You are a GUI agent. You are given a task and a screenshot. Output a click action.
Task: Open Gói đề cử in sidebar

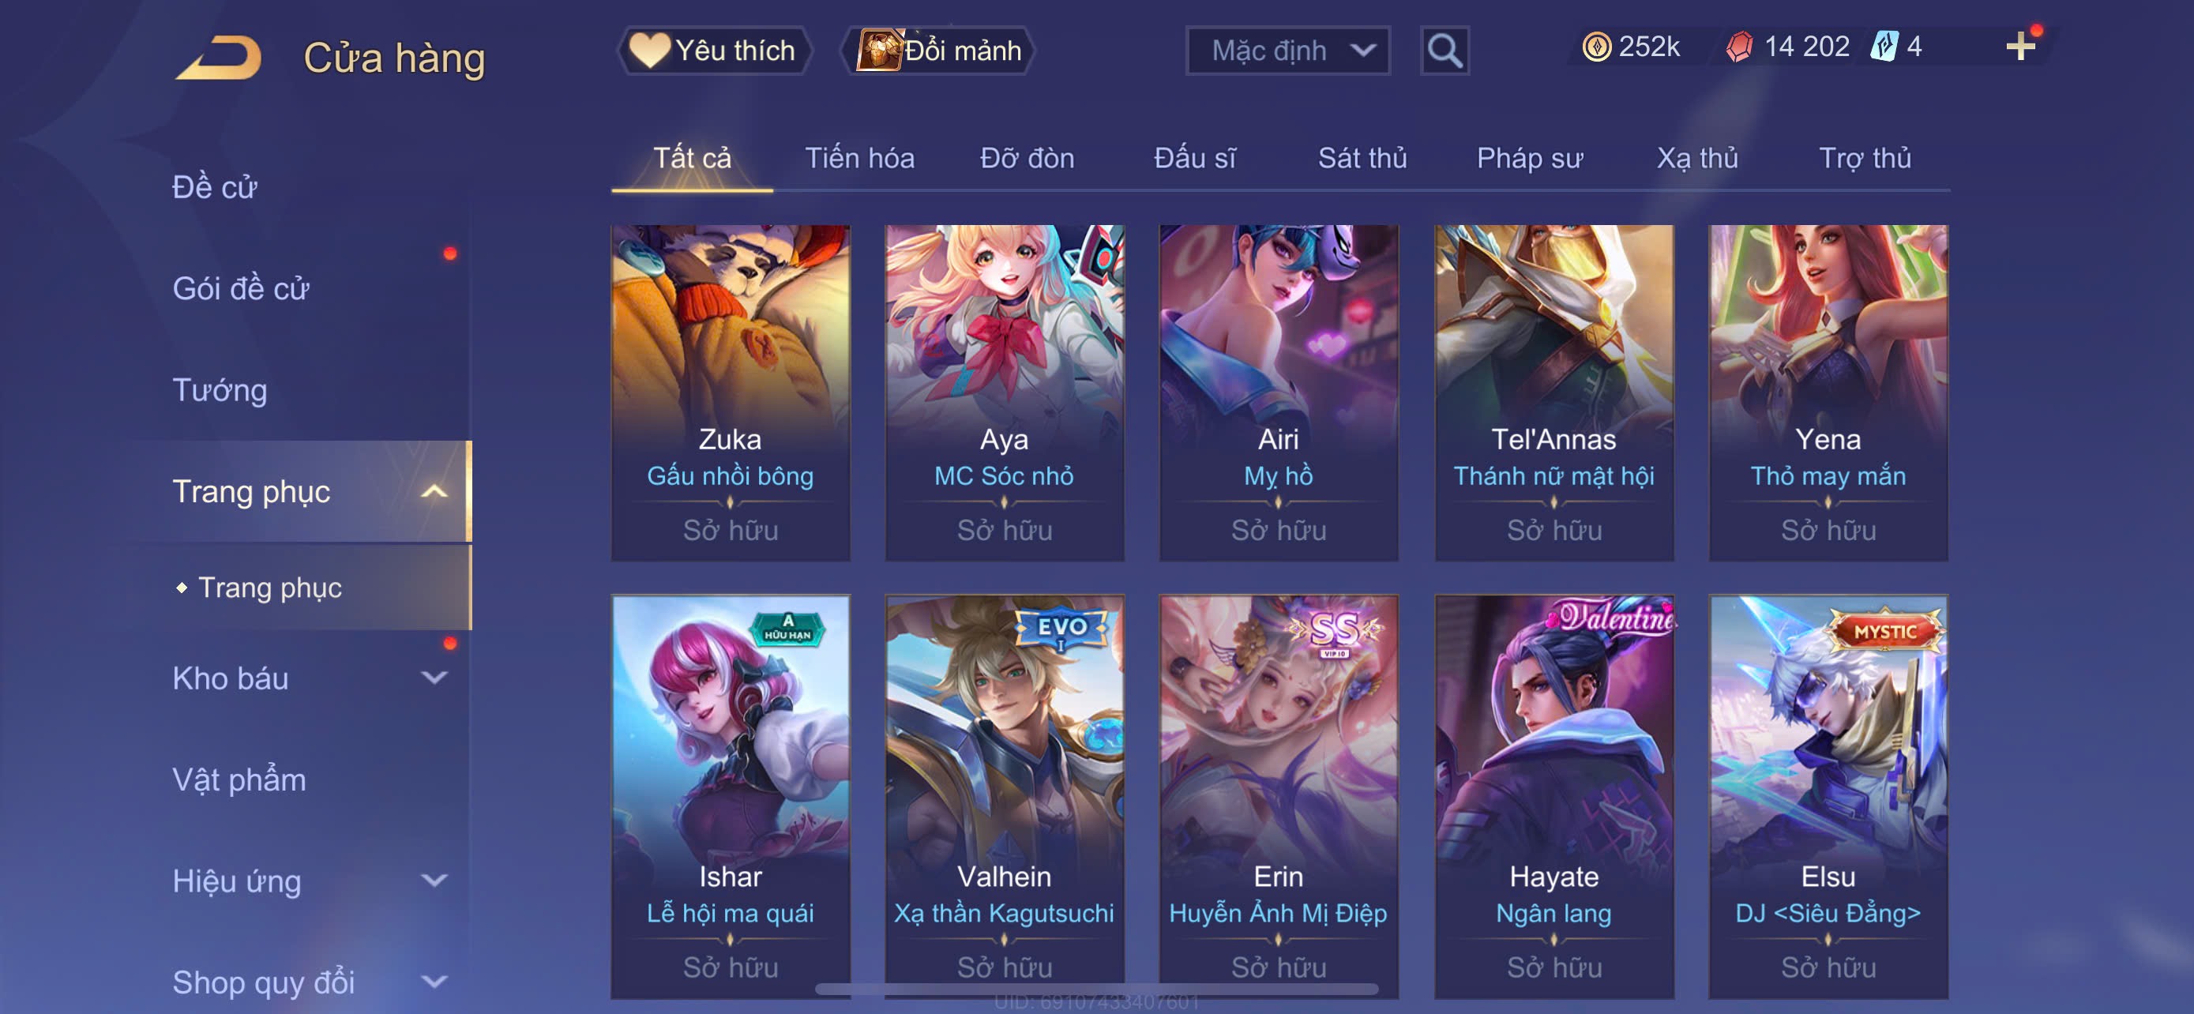click(x=241, y=288)
